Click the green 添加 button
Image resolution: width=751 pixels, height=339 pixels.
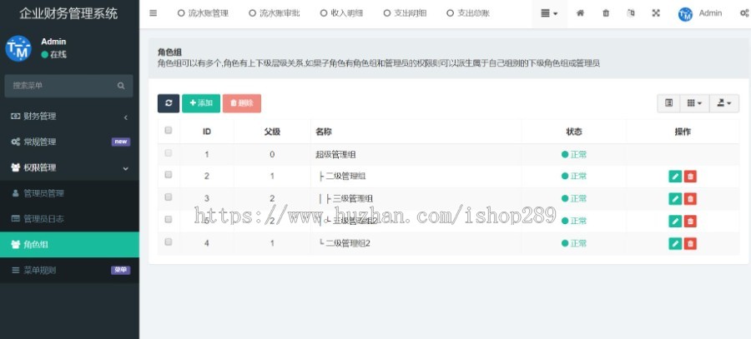point(201,103)
